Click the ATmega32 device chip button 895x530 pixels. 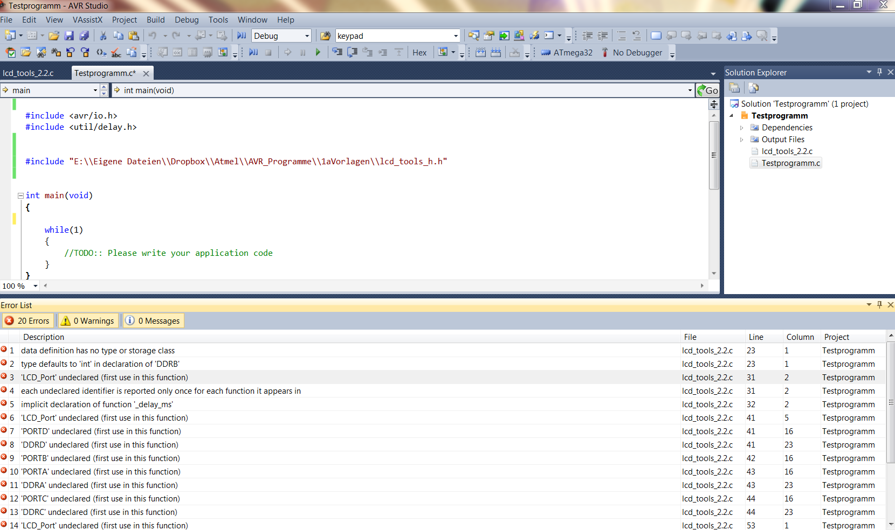point(567,52)
